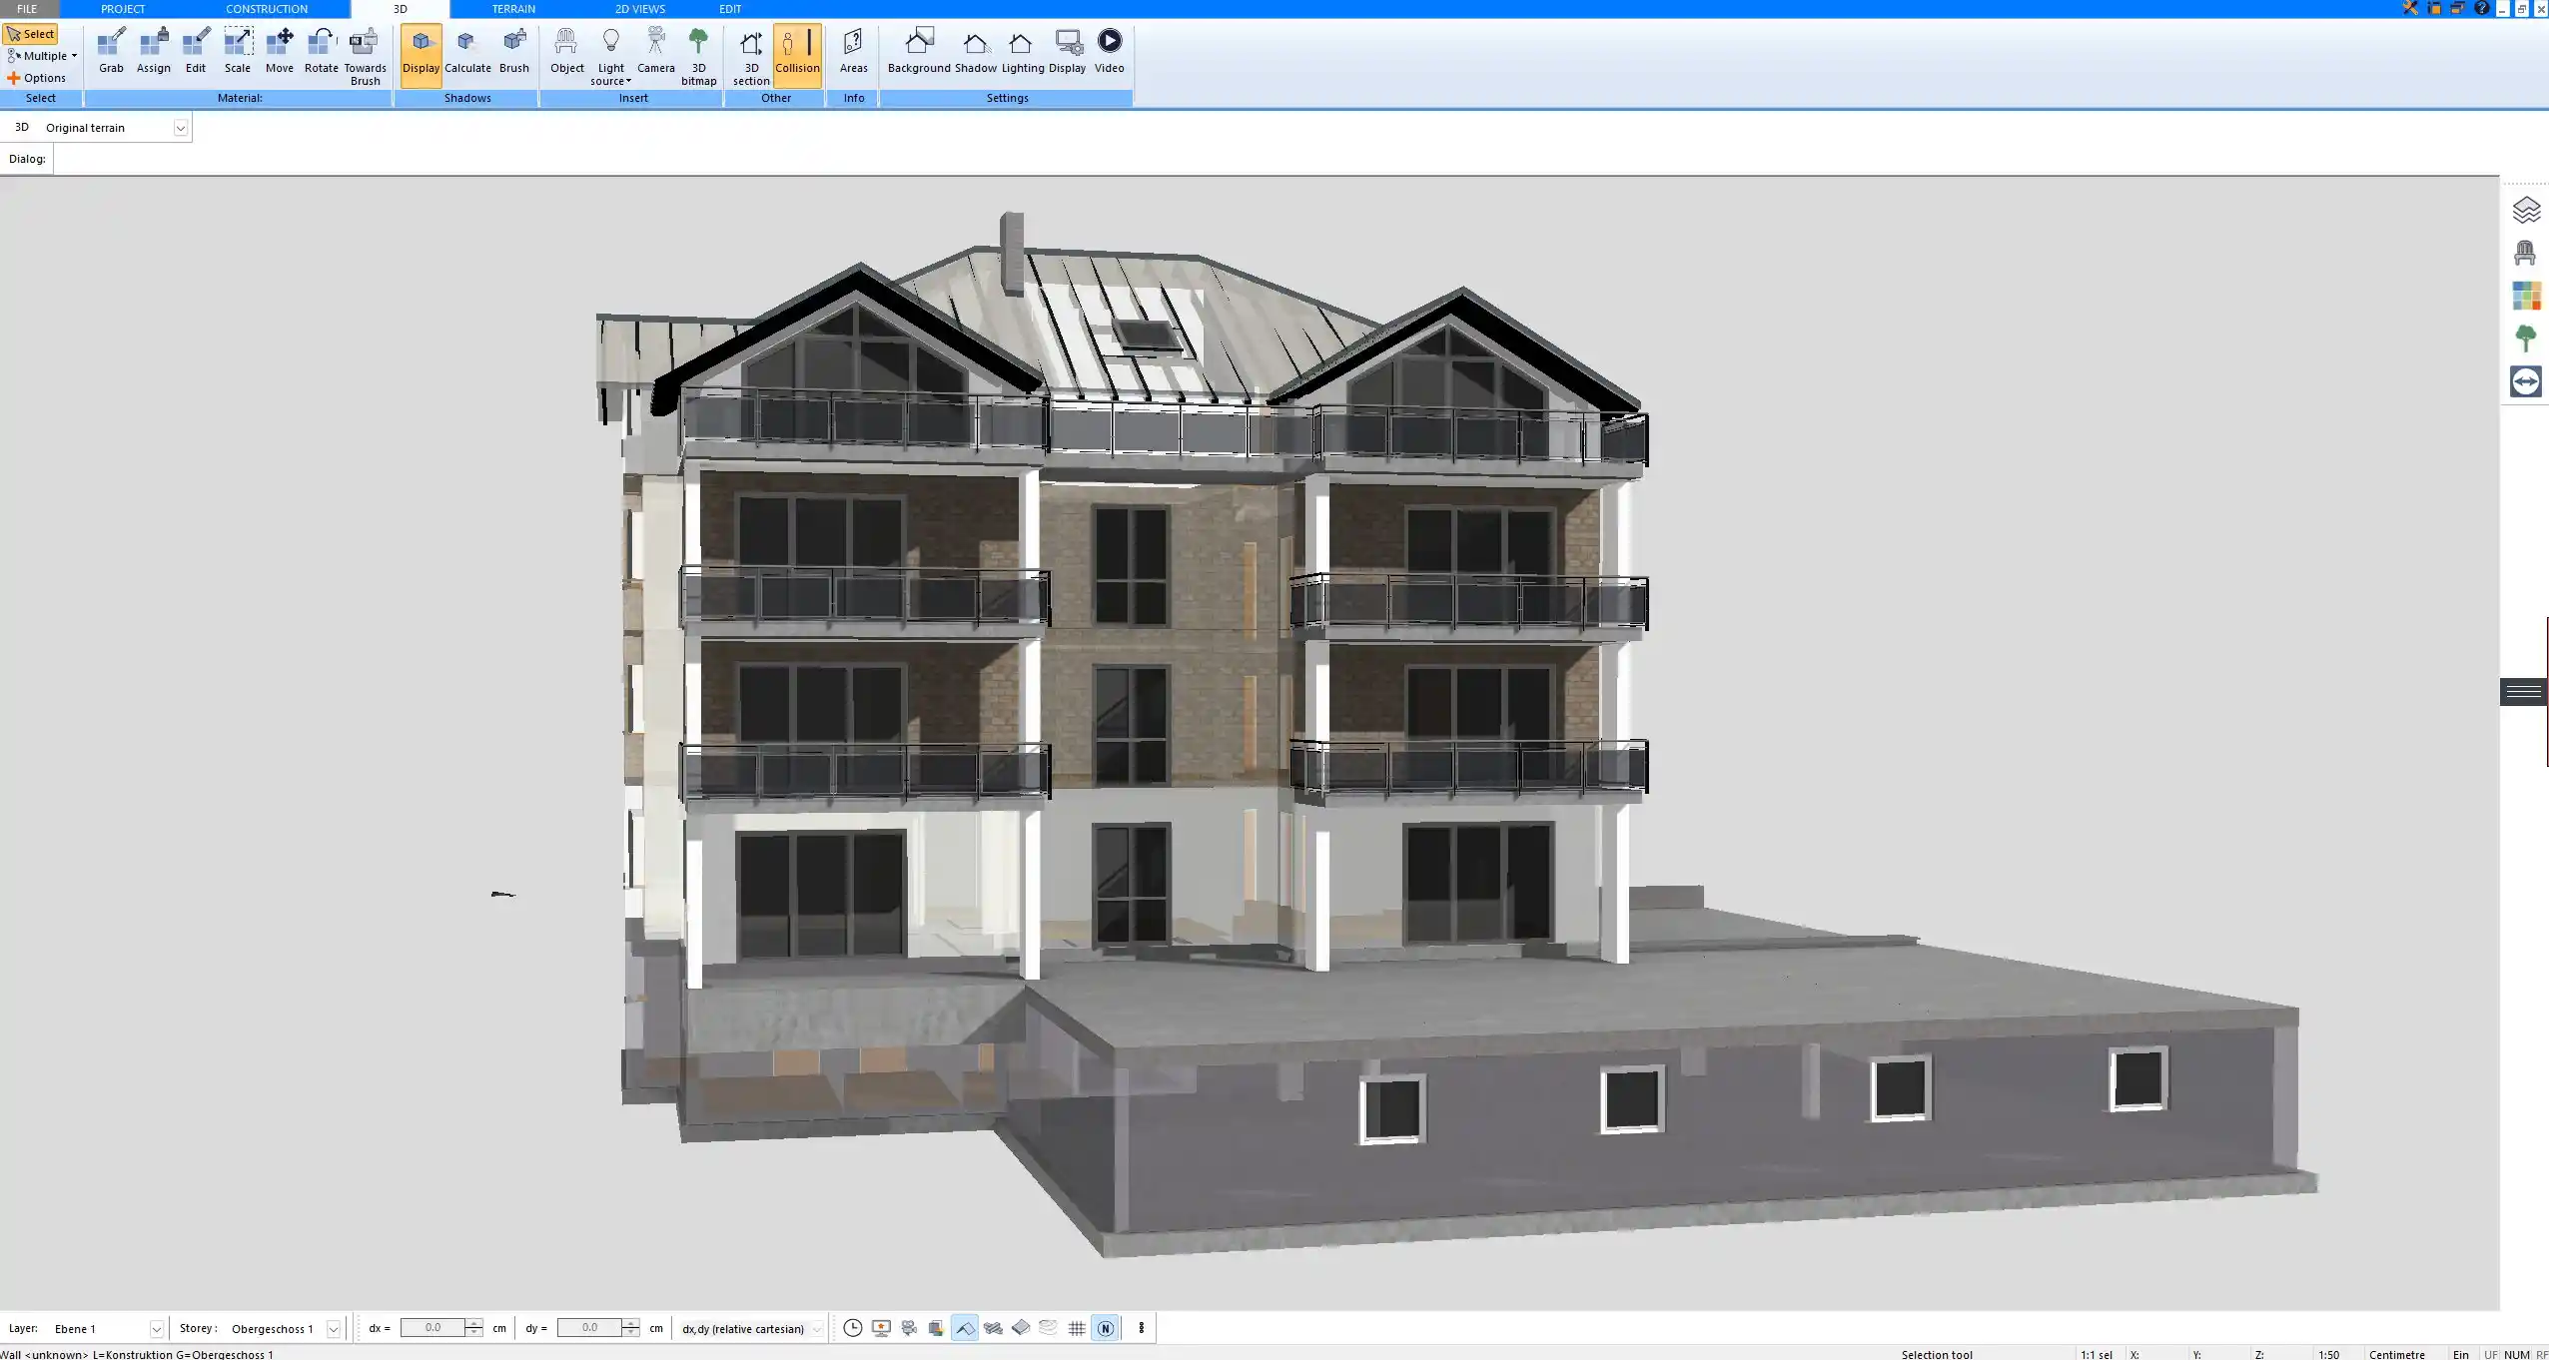Screen dimensions: 2549x1360
Task: Open the CONSTRUCTION ribbon tab
Action: (x=266, y=8)
